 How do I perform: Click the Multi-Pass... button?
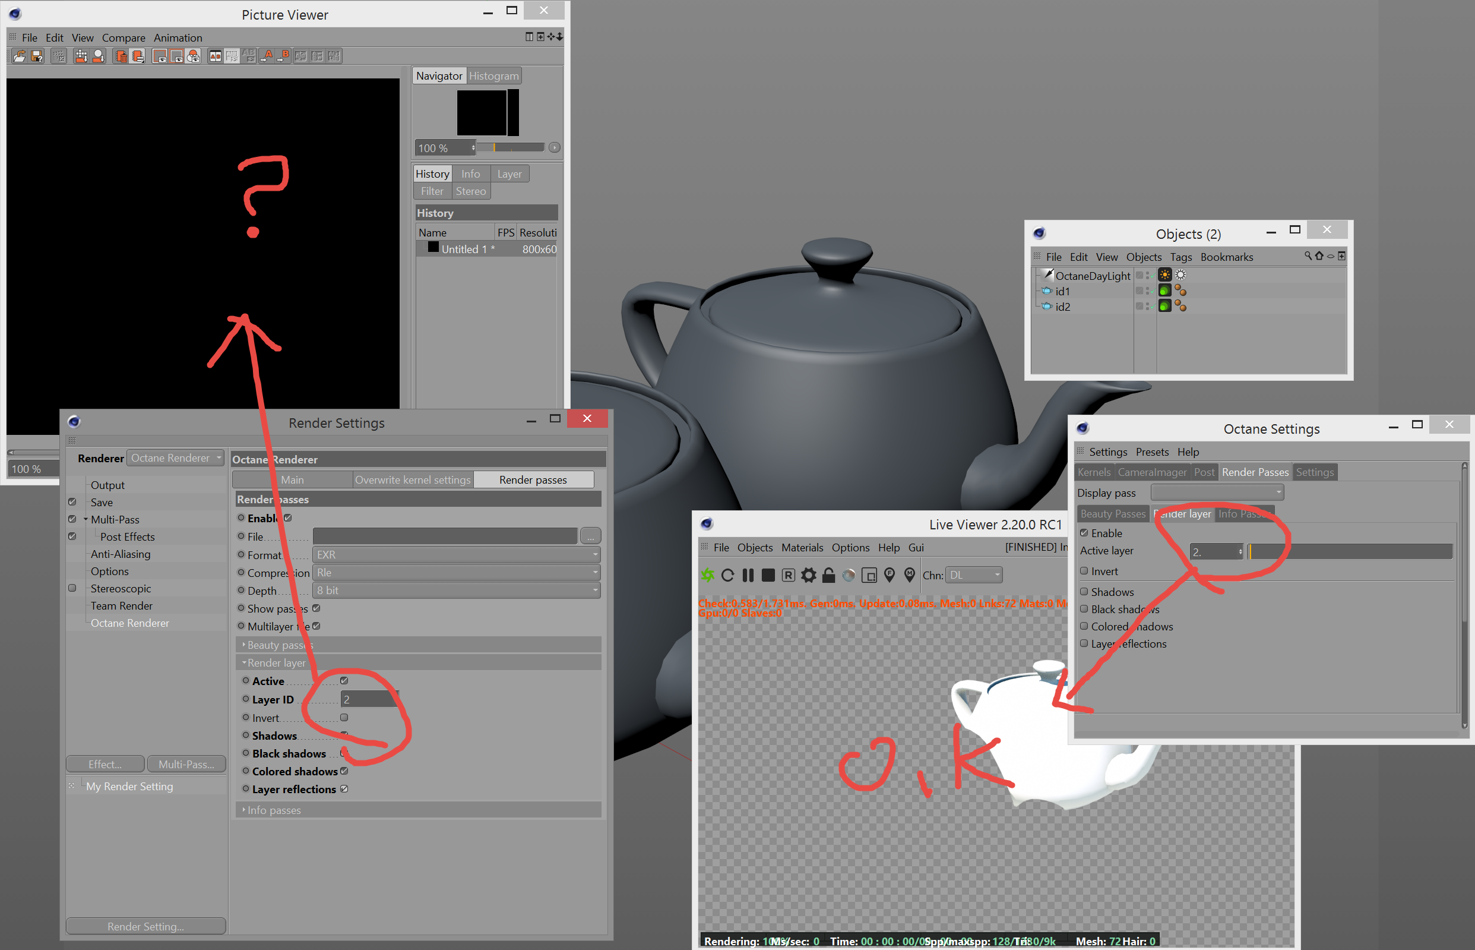point(186,764)
